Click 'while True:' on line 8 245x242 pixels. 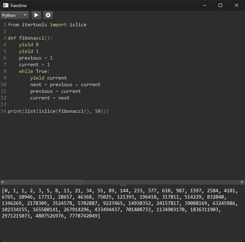[34, 71]
